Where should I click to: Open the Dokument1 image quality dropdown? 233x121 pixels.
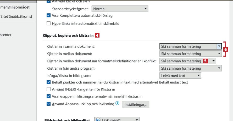point(117,119)
